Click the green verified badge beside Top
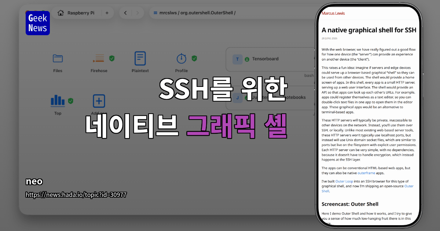Viewport: 440px width, 231px height. (x=71, y=100)
